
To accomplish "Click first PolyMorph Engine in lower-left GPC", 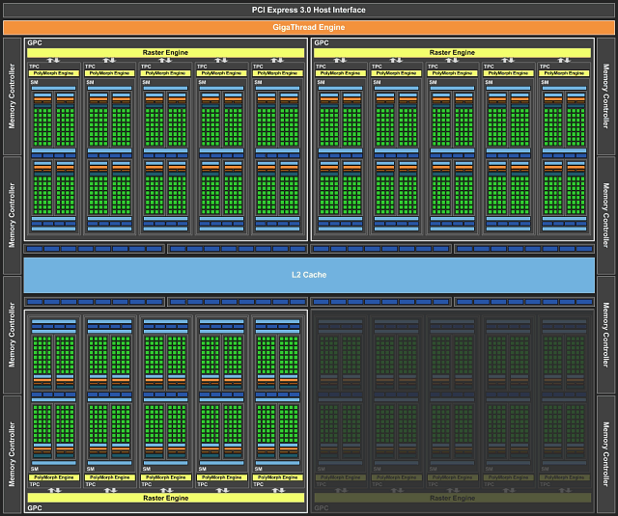I will pyautogui.click(x=53, y=477).
